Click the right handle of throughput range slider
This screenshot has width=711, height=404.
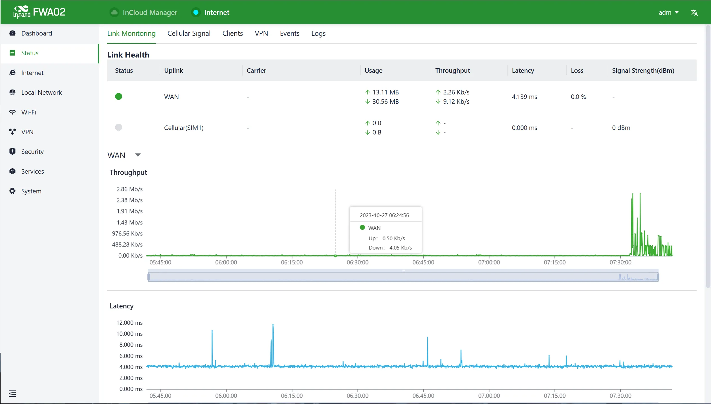(658, 277)
